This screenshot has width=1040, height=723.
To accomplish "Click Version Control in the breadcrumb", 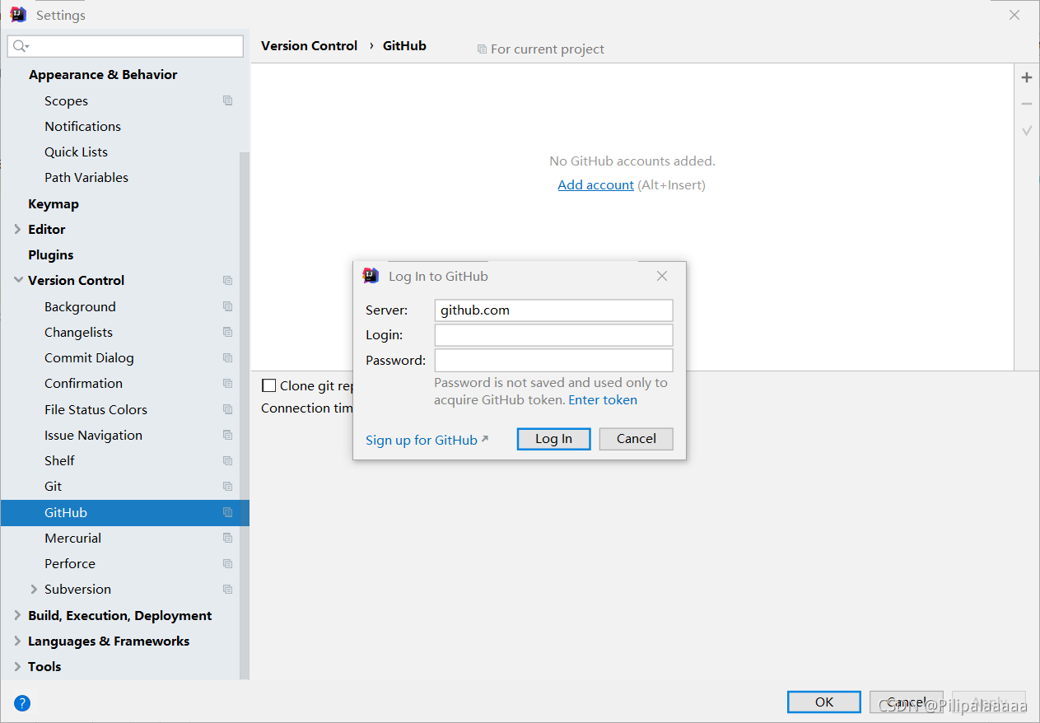I will pyautogui.click(x=310, y=45).
